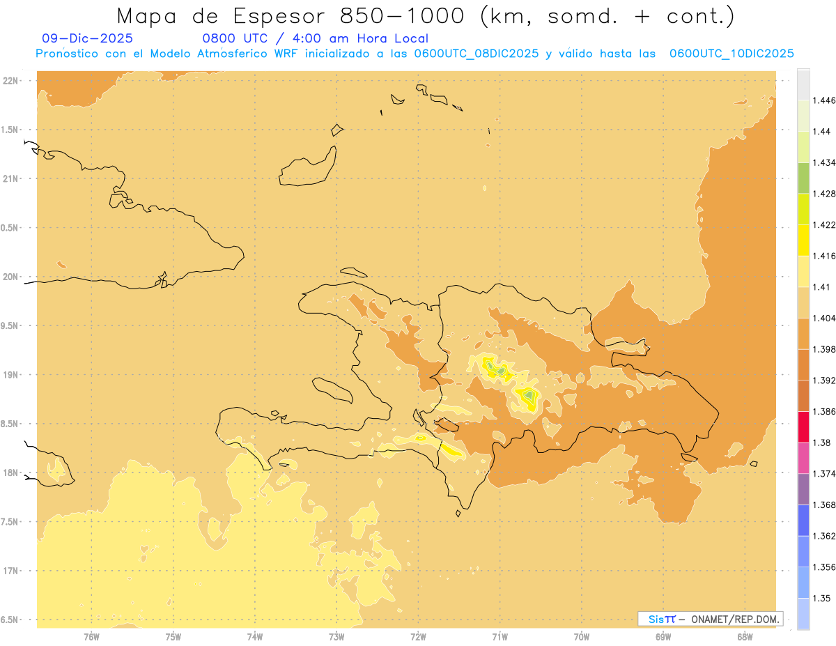Image resolution: width=836 pixels, height=646 pixels.
Task: Click the legend value "1.434"
Action: (x=824, y=162)
